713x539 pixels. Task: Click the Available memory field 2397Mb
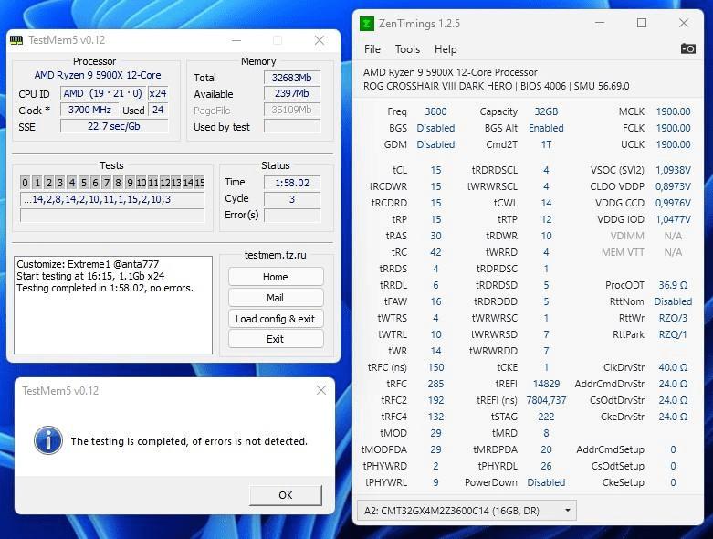[x=292, y=94]
